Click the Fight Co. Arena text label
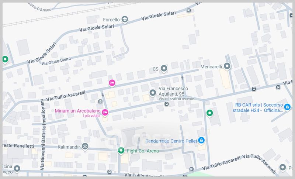Image resolution: width=295 pixels, height=179 pixels. click(143, 151)
